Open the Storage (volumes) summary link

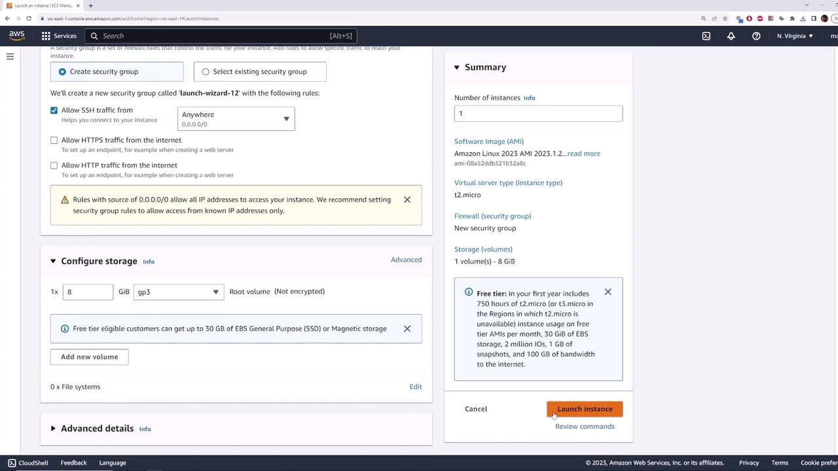click(x=483, y=249)
